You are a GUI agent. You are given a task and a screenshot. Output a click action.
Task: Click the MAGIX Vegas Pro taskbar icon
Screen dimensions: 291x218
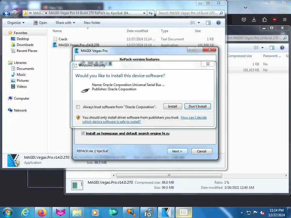tap(166, 212)
